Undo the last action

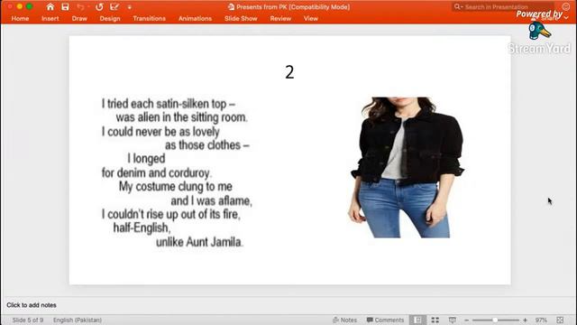click(x=80, y=6)
